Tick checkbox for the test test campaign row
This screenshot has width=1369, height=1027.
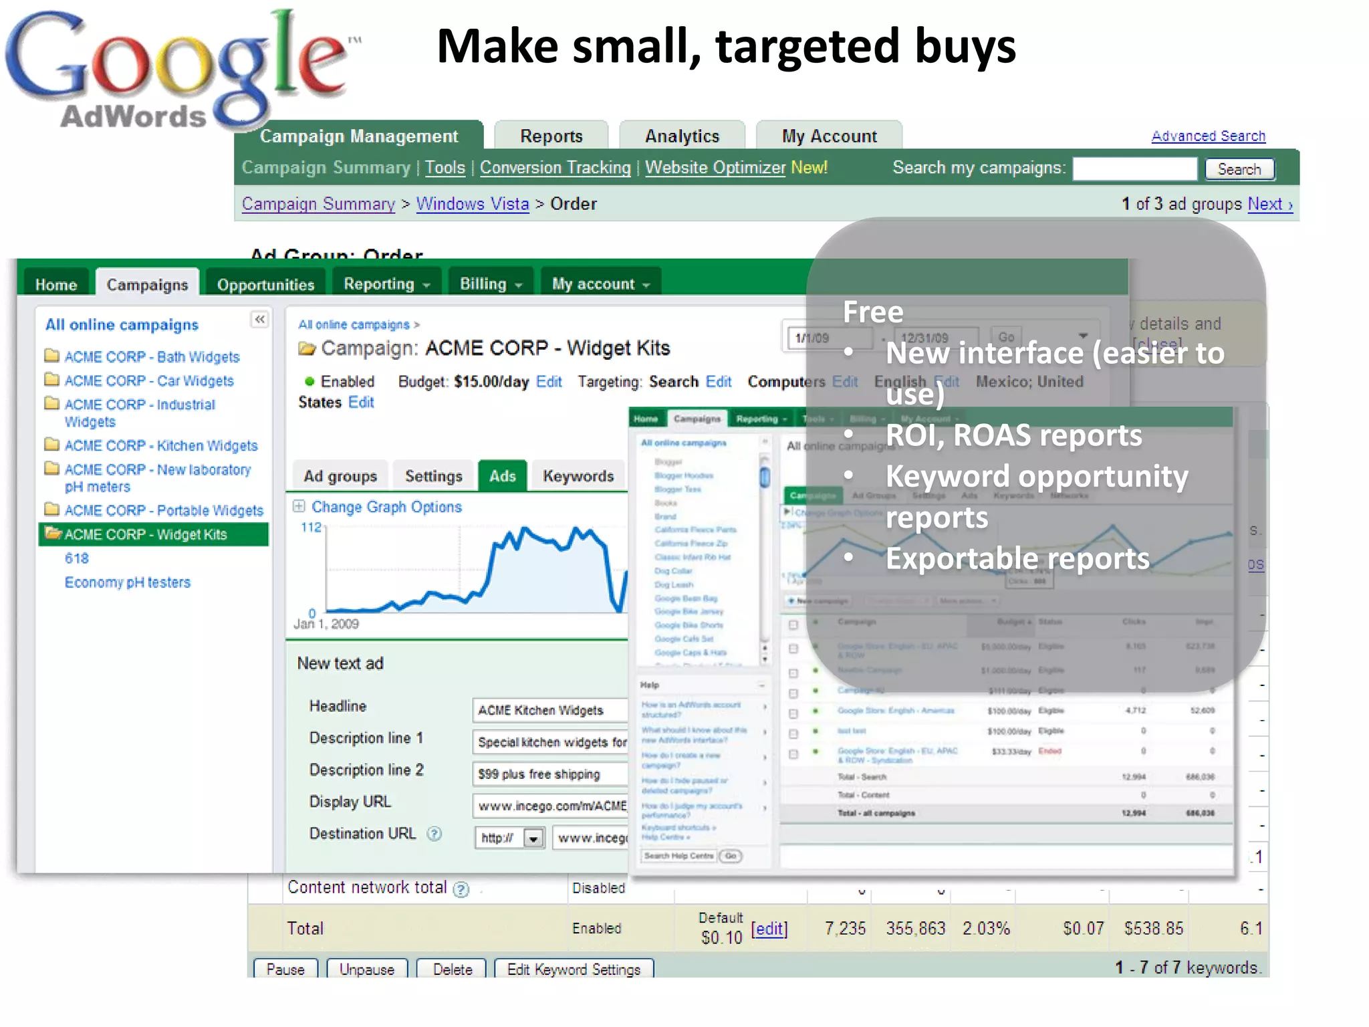(x=793, y=733)
